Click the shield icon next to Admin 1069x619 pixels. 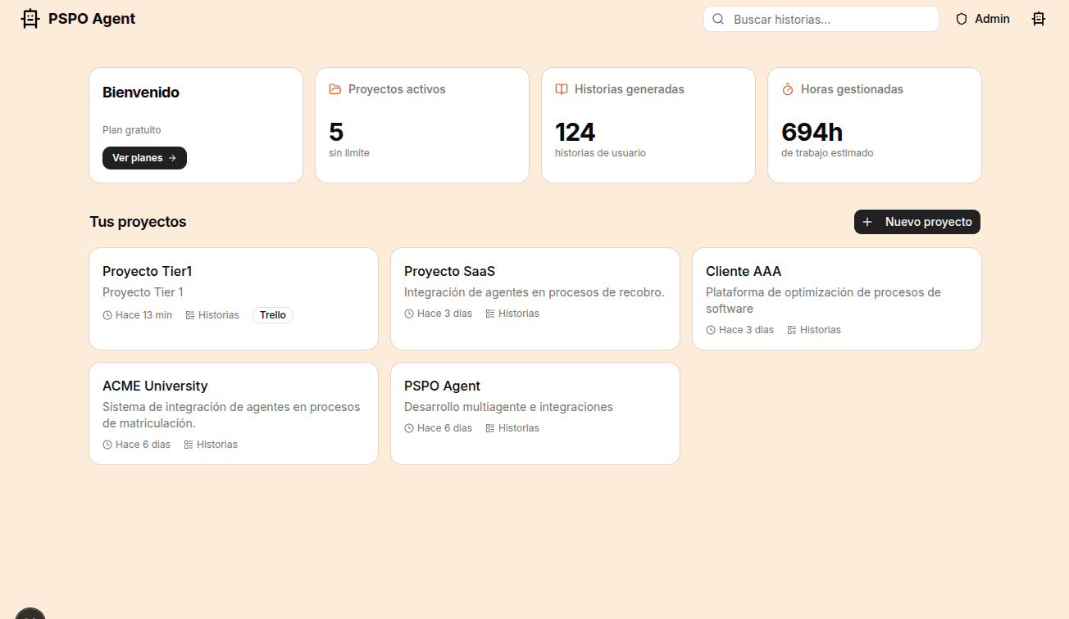960,18
